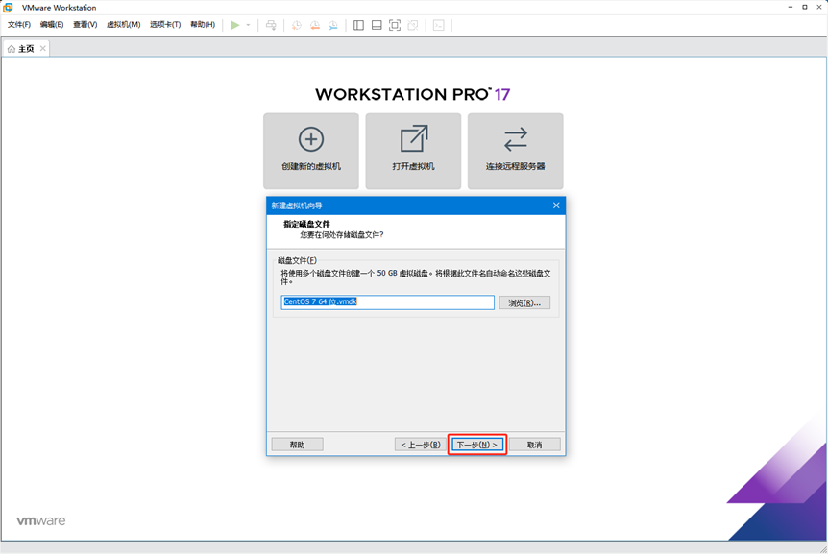Open the 编辑(E) menu
Viewport: 828px width, 554px height.
point(52,25)
